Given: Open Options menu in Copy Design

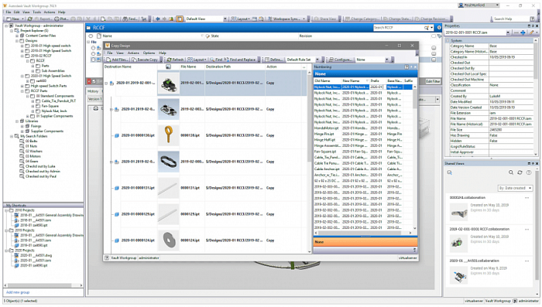Looking at the screenshot, I should [x=149, y=53].
